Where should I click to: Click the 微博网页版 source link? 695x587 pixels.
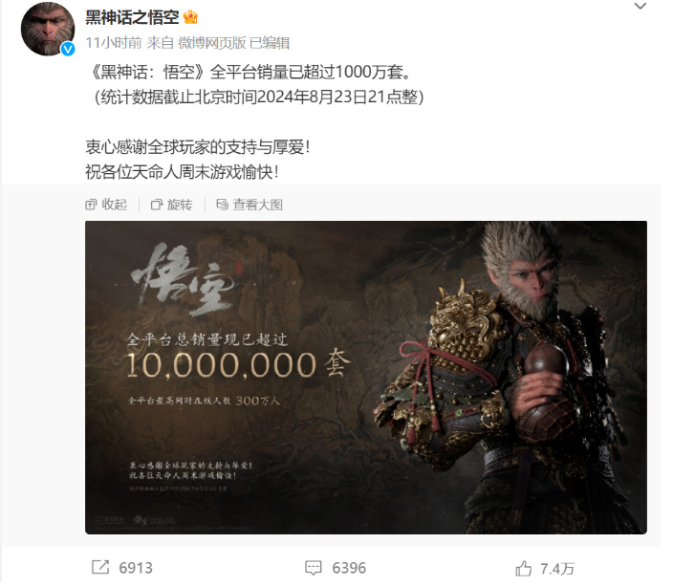pos(212,43)
